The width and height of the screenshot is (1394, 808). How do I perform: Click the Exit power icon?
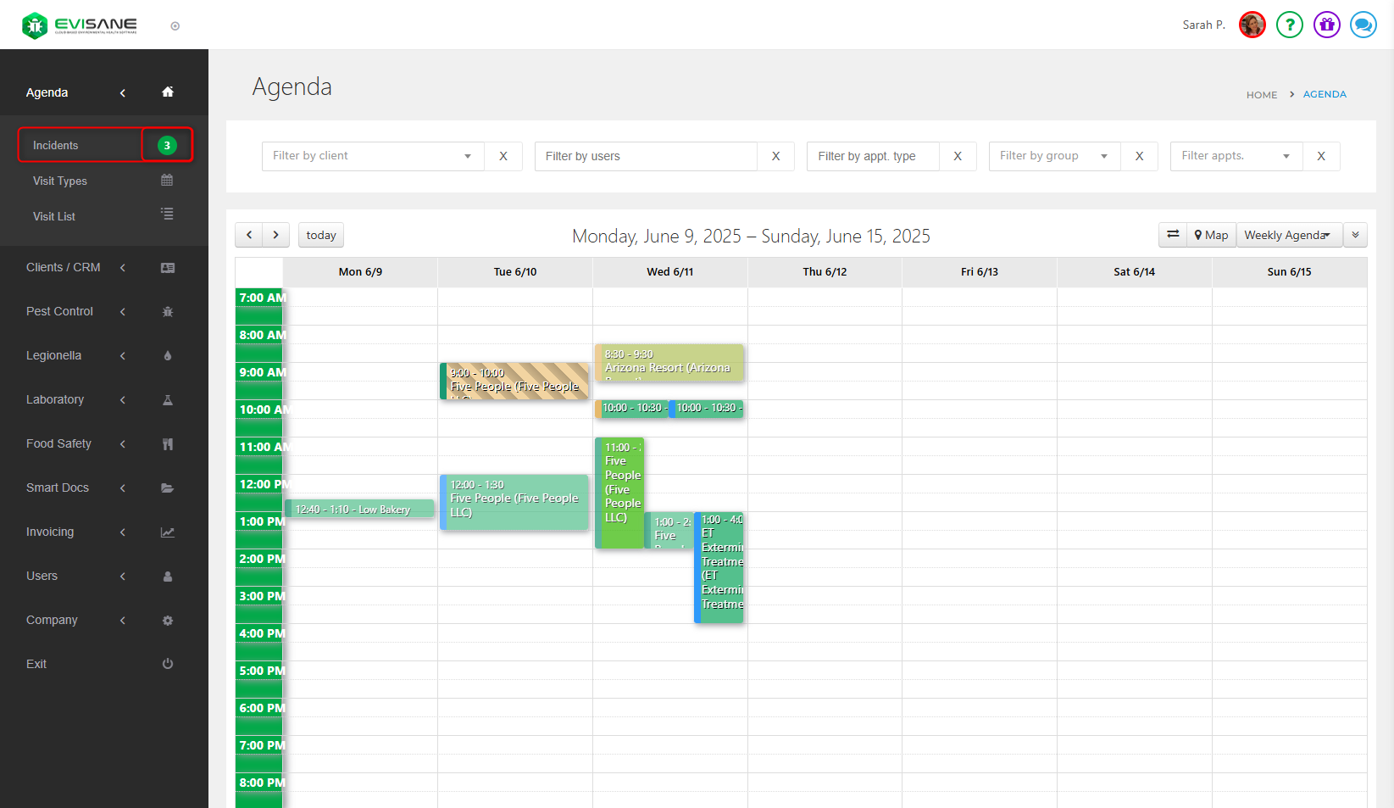pos(168,664)
